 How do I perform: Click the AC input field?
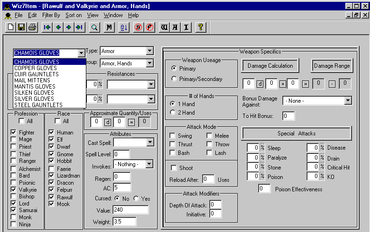pyautogui.click(x=122, y=187)
